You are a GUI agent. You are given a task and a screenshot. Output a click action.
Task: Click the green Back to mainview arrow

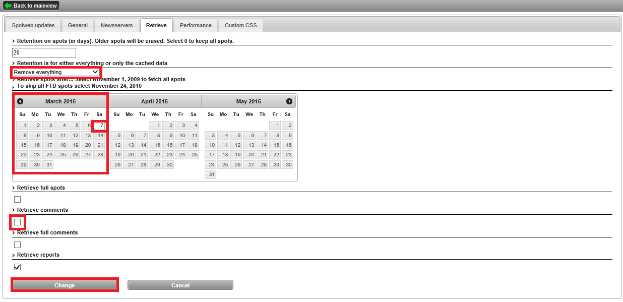click(x=8, y=6)
